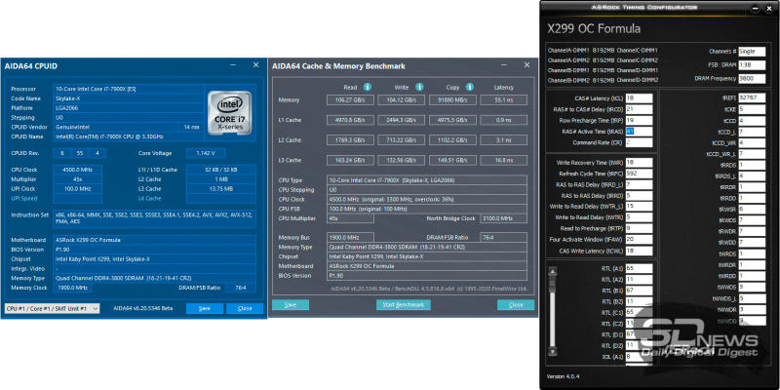Click the Memory Read value 106.27 GB/s
780x390 pixels.
[350, 100]
